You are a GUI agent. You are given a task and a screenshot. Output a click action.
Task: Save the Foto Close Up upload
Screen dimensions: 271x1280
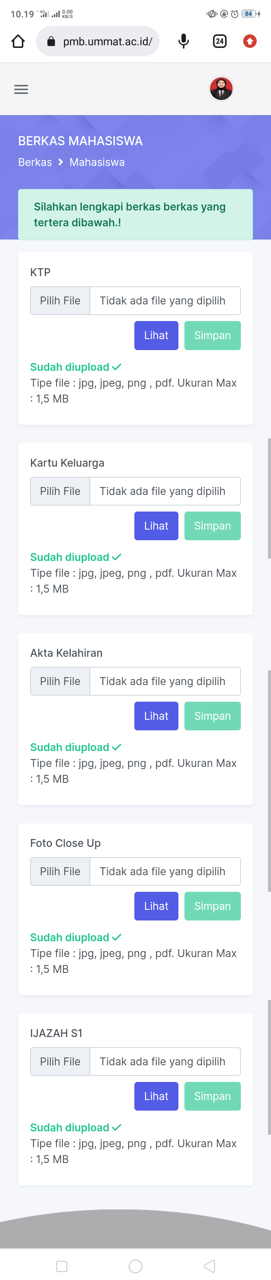click(x=212, y=906)
